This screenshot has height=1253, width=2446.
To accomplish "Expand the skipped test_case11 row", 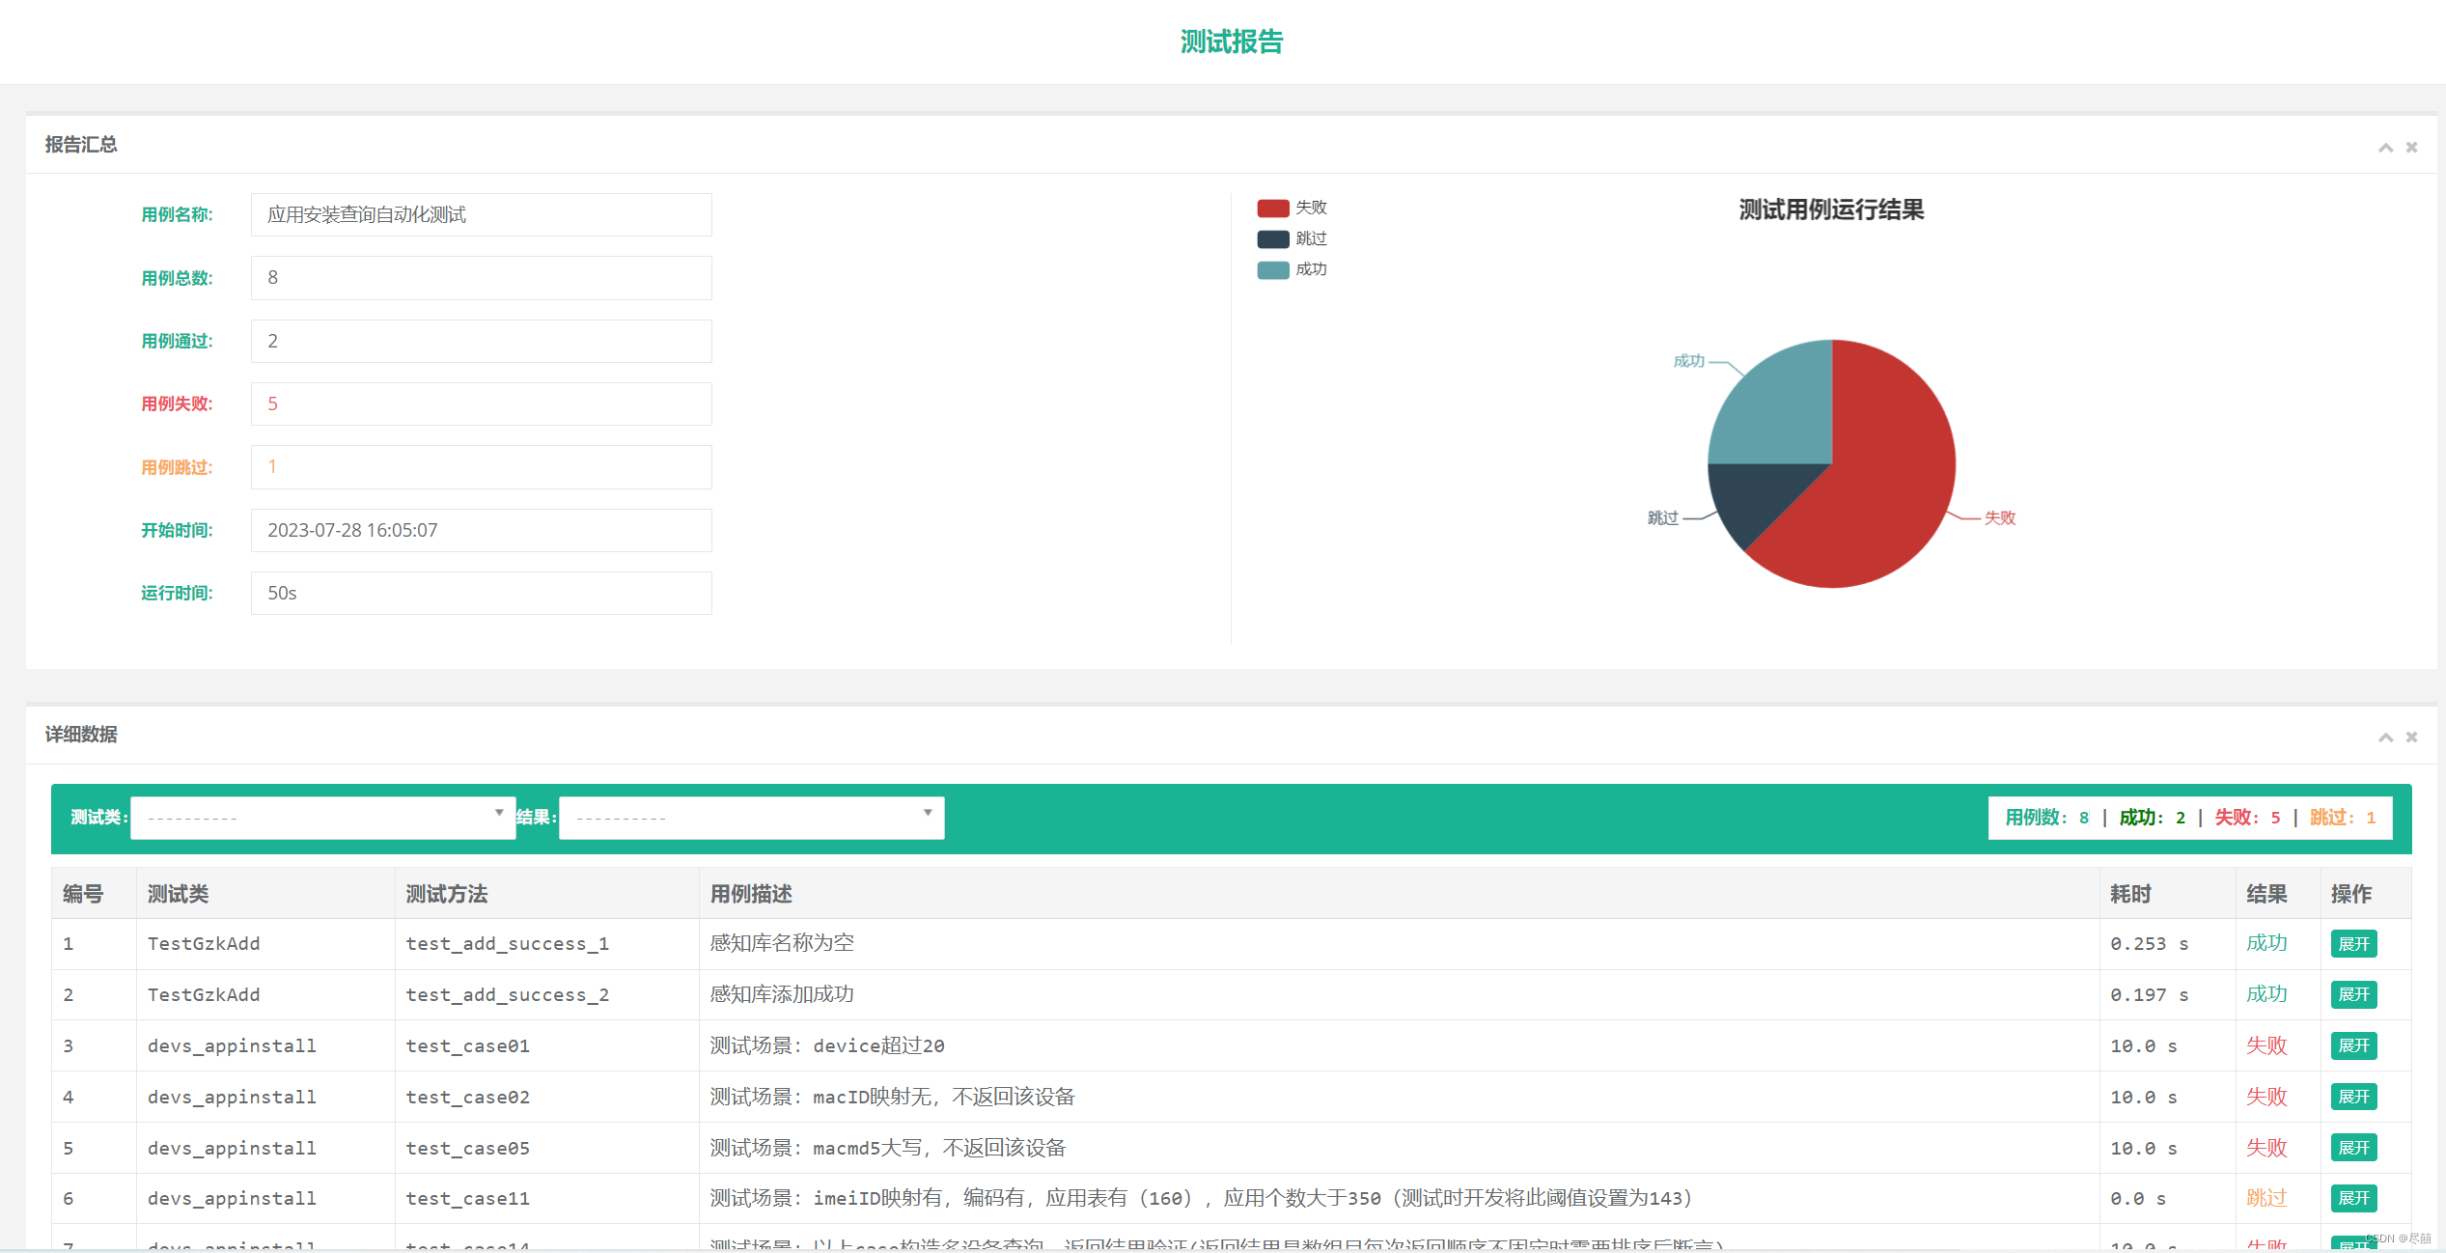I will pos(2353,1199).
